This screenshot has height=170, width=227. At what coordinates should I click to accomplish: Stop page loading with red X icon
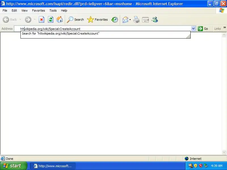41,20
